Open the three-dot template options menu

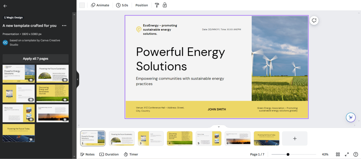point(64,26)
